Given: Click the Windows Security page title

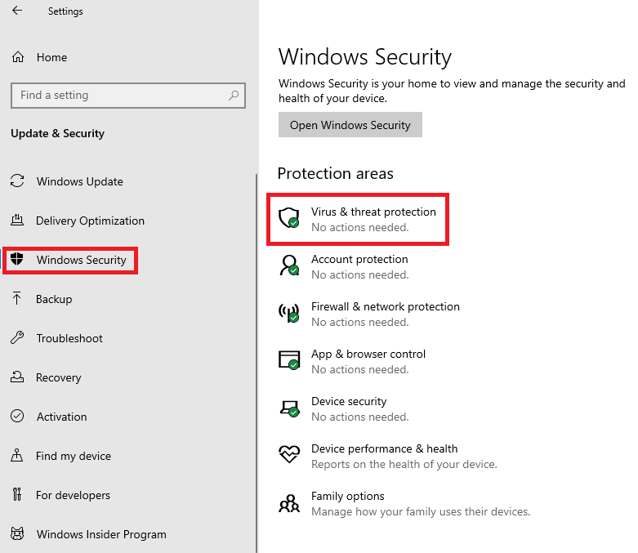Looking at the screenshot, I should point(365,56).
